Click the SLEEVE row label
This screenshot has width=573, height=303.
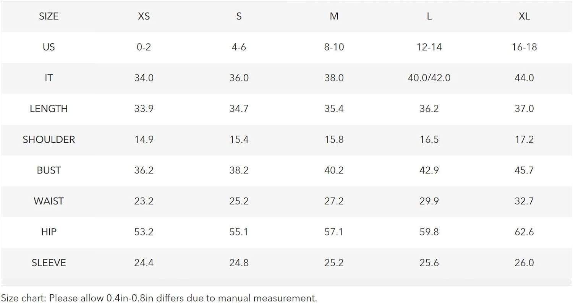49,263
